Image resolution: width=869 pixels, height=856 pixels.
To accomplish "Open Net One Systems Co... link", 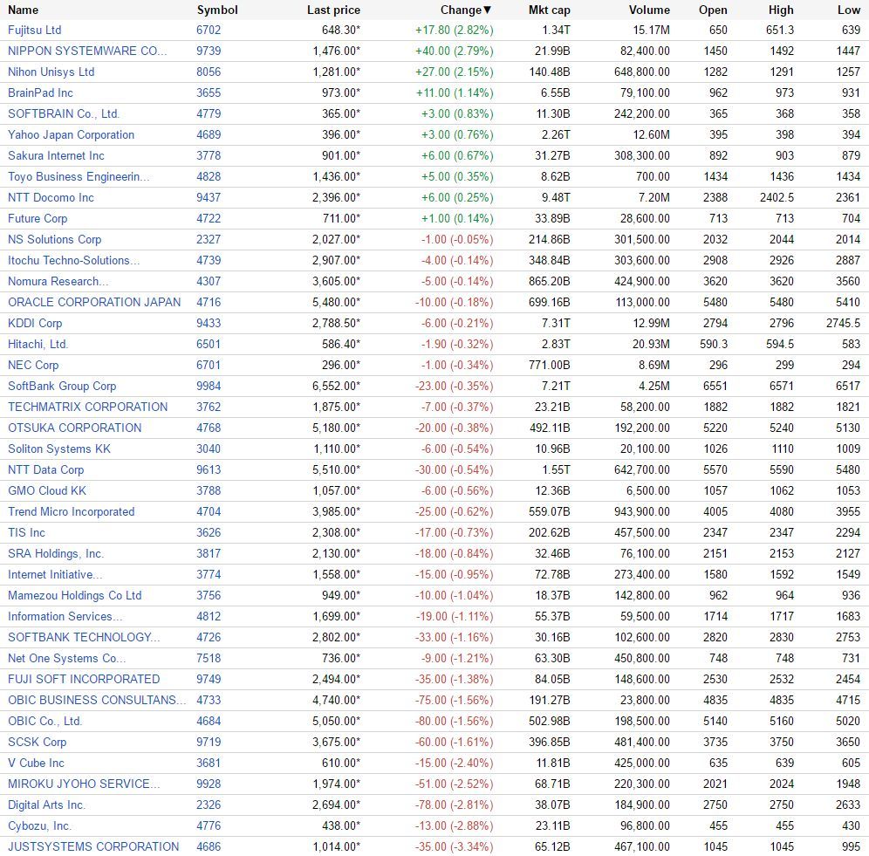I will pos(66,658).
